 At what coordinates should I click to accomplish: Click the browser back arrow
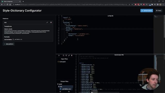tap(2, 5)
